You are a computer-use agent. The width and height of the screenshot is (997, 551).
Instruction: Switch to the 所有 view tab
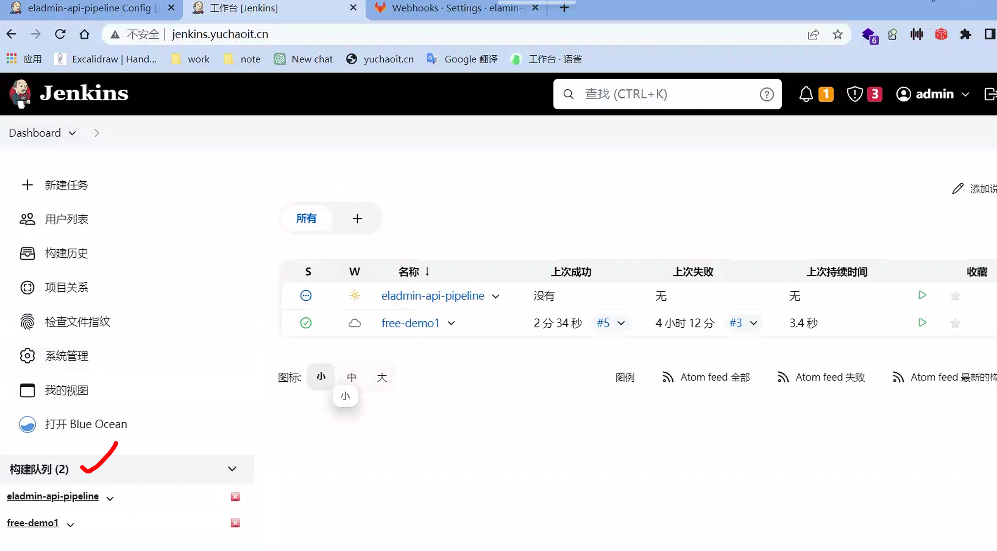click(x=307, y=218)
